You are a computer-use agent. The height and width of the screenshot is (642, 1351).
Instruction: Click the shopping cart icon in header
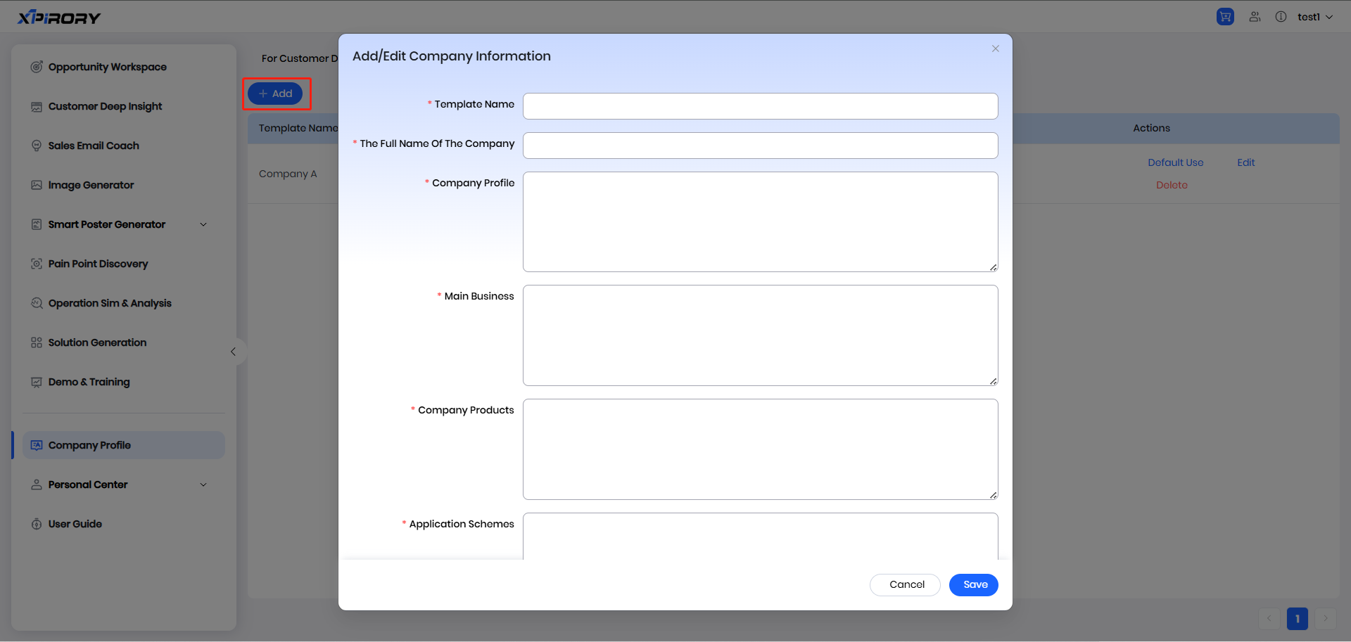(1225, 17)
